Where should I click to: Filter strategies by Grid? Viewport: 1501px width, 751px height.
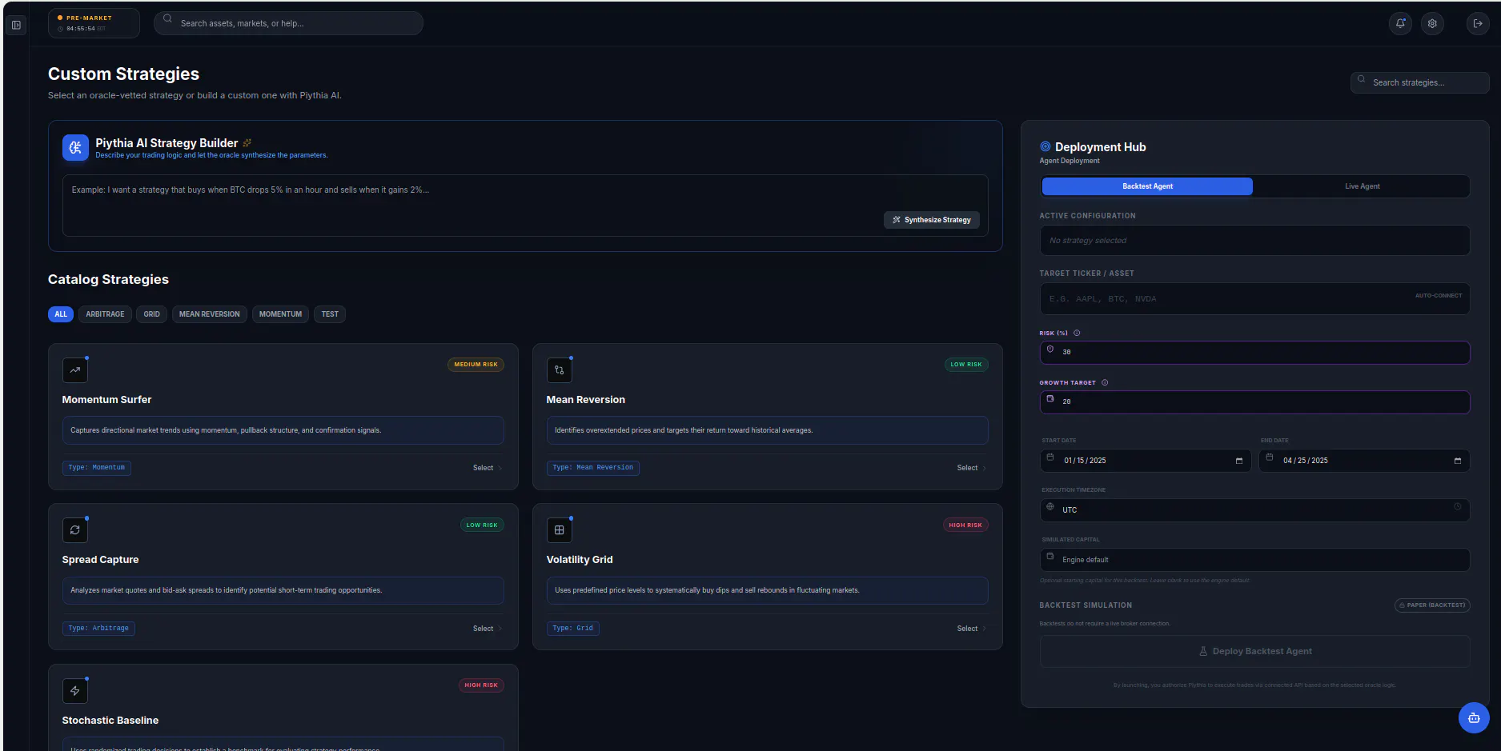coord(152,314)
